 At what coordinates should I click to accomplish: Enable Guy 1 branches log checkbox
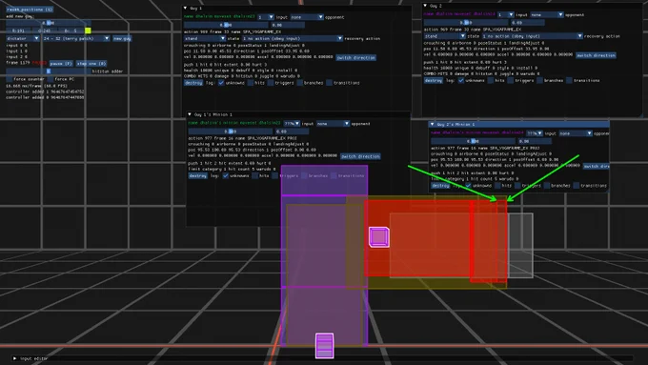click(300, 83)
